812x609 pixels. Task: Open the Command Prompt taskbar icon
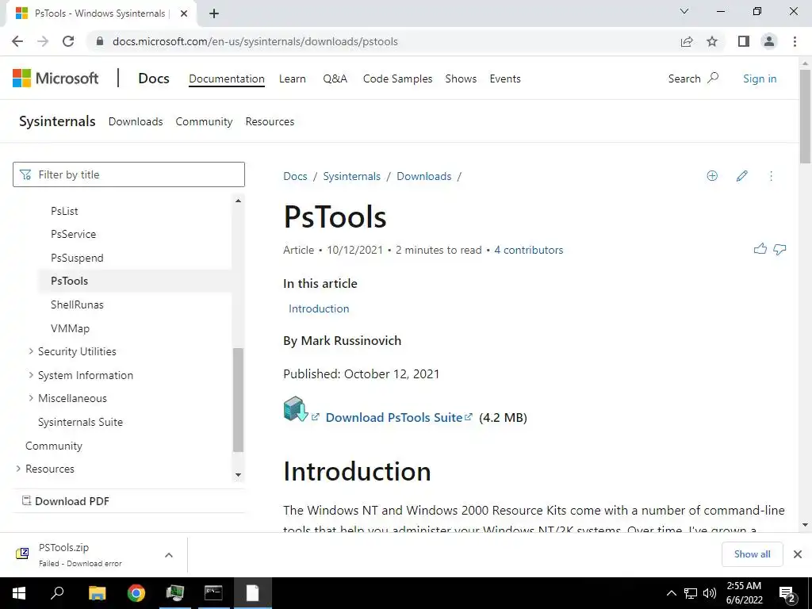pos(213,593)
